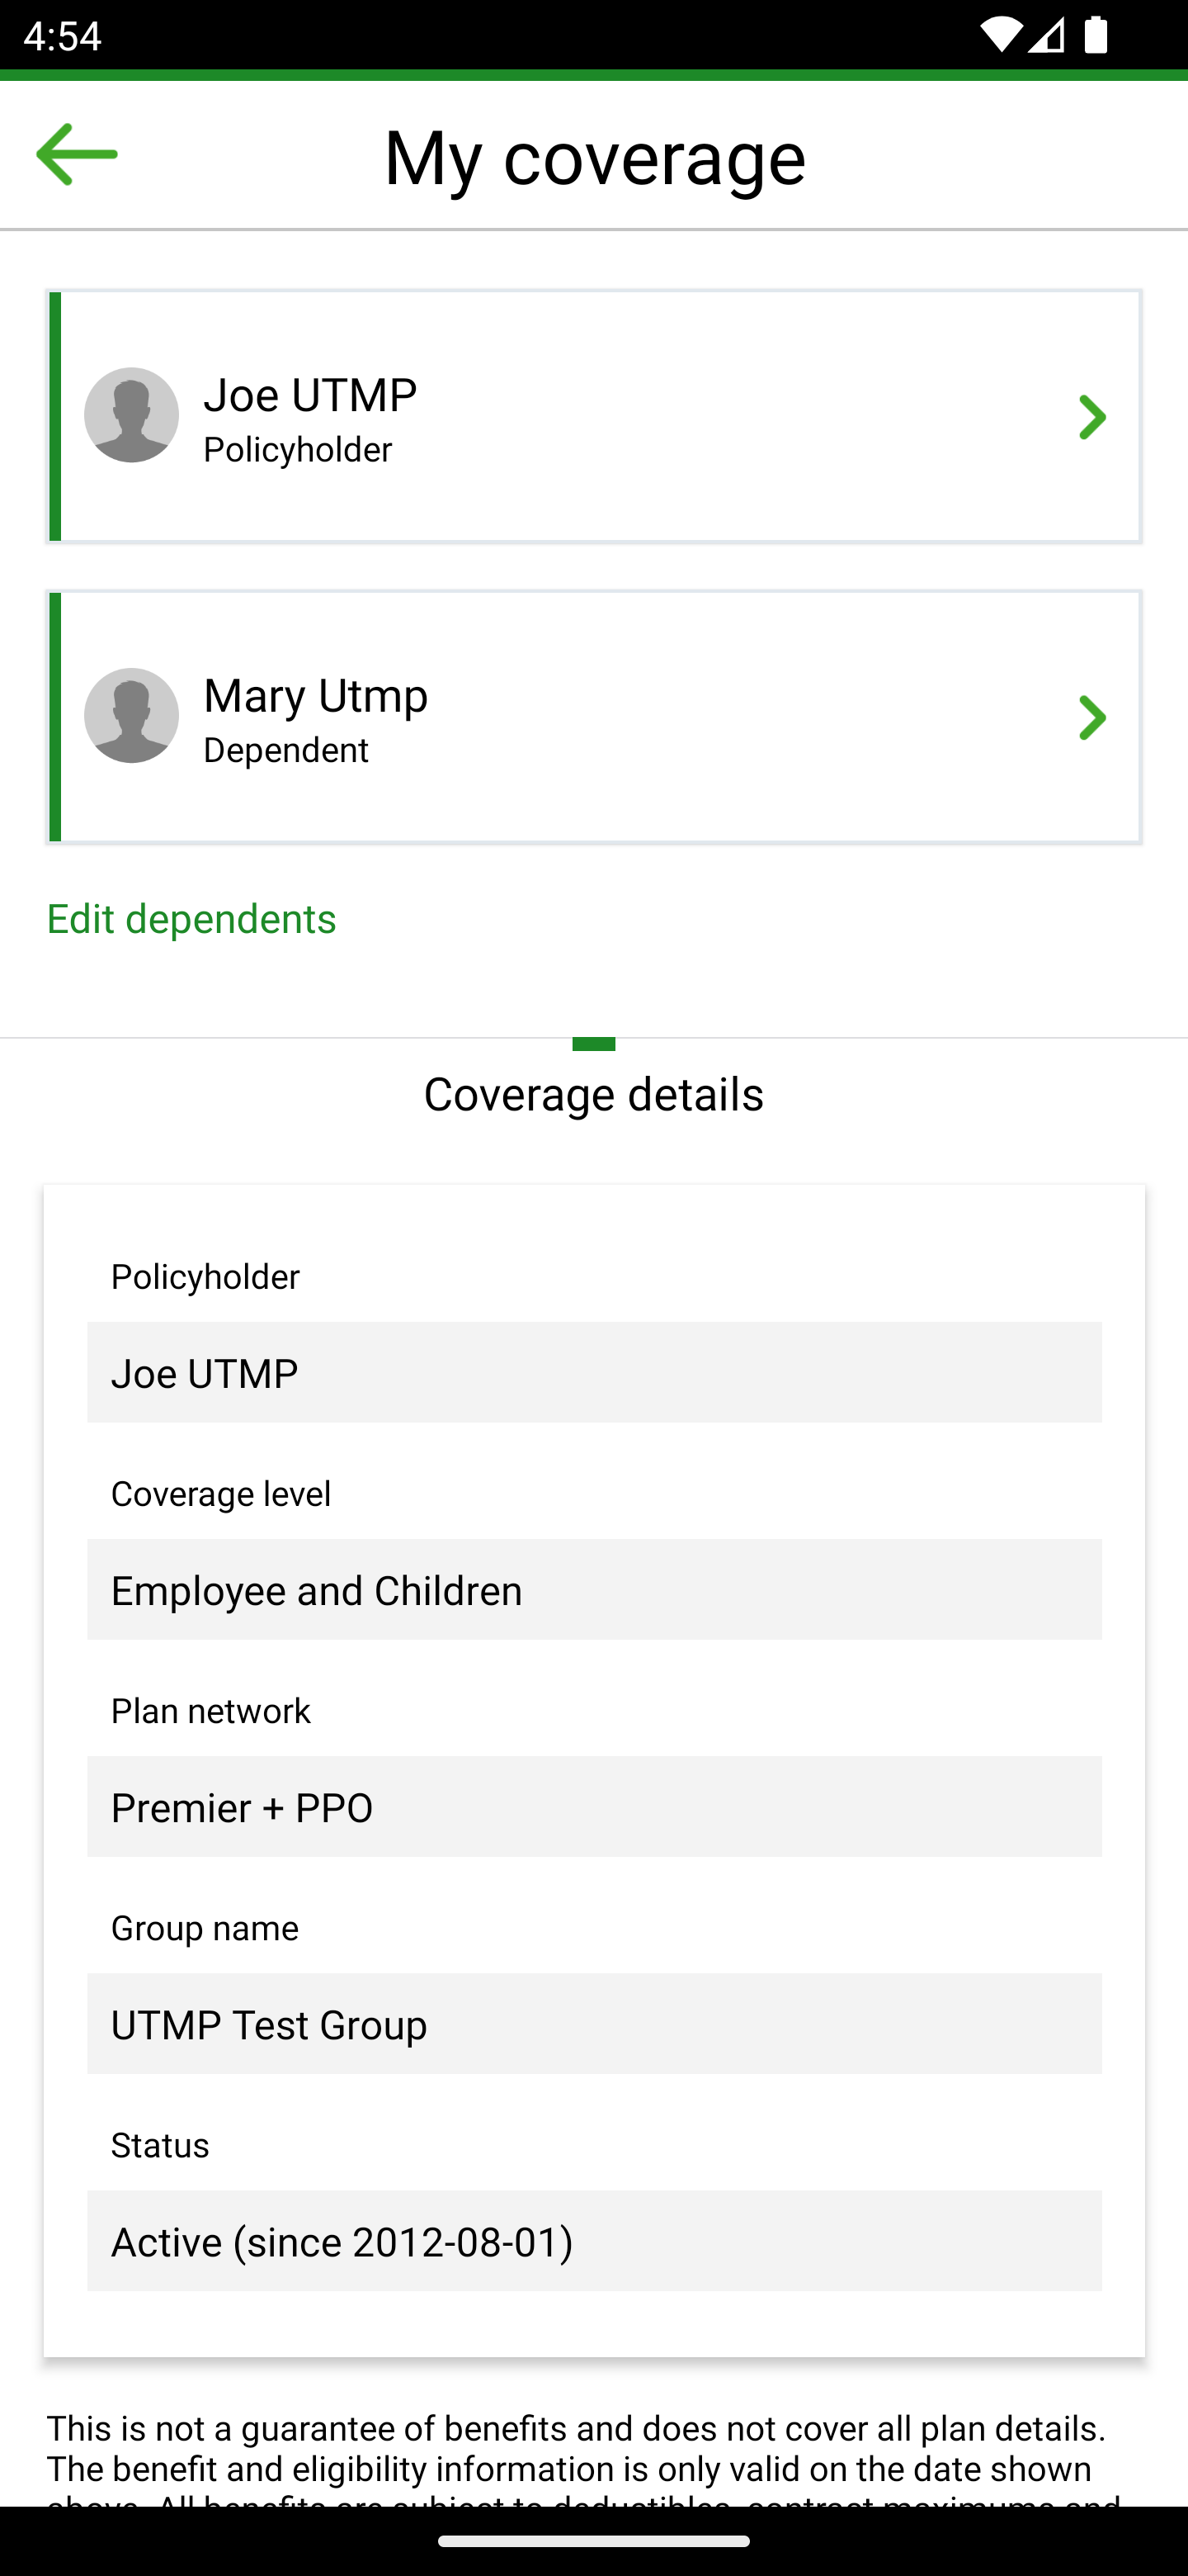Click the UTMP Test Group field
This screenshot has height=2576, width=1188.
pyautogui.click(x=593, y=2023)
